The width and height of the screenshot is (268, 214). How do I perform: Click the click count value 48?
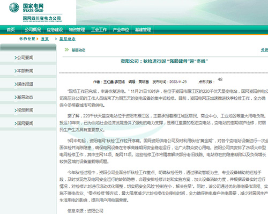pyautogui.click(x=220, y=79)
